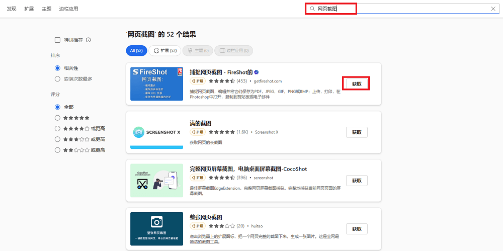Click 获取 for FireShot extension

357,84
